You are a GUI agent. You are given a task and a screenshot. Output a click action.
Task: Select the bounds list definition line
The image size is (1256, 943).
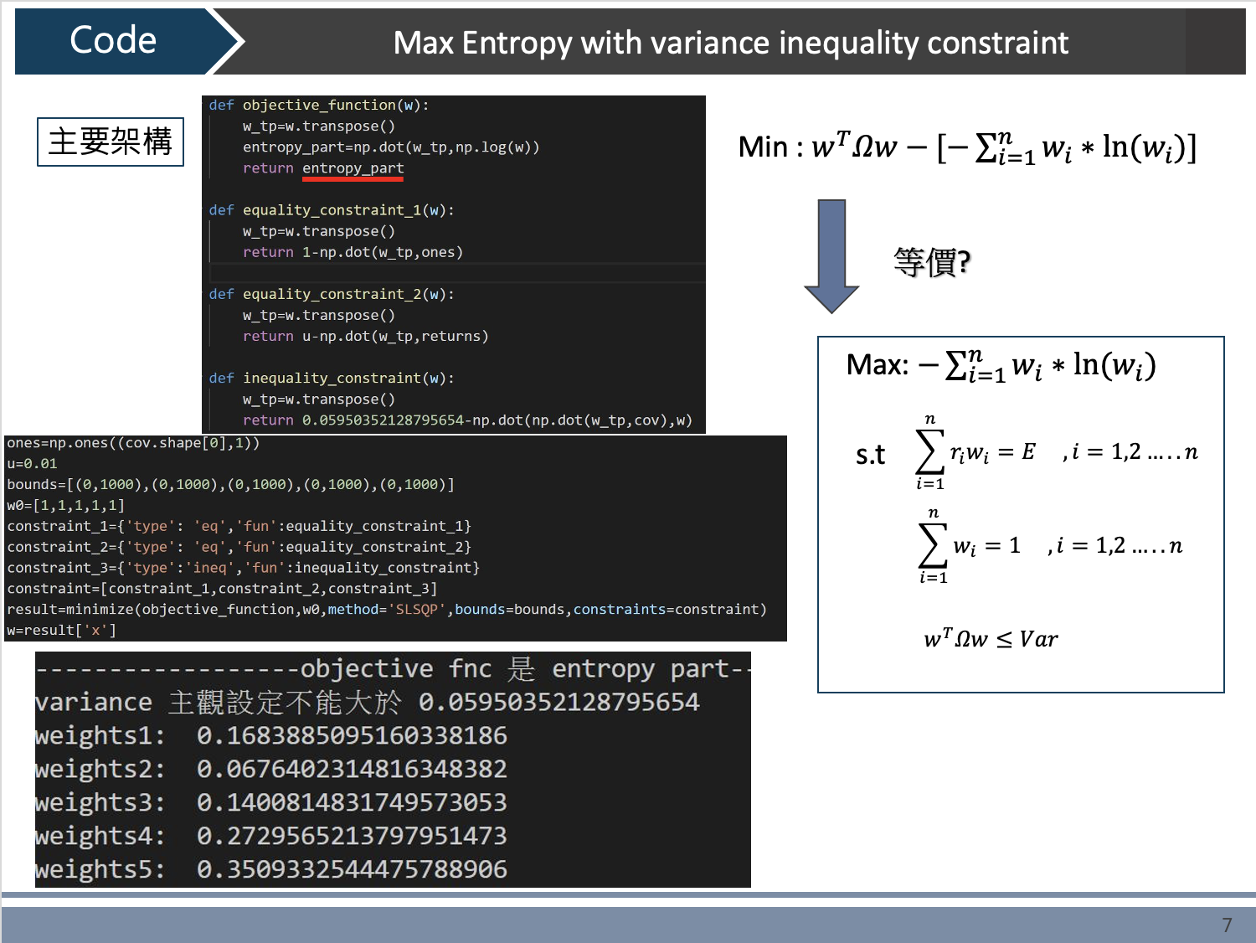pyautogui.click(x=230, y=483)
